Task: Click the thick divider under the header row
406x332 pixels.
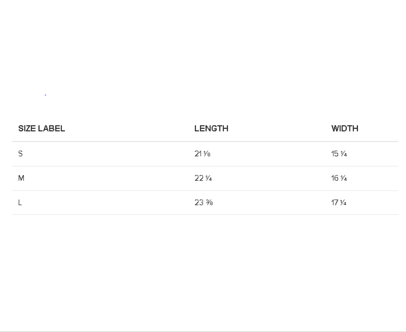Action: [x=205, y=141]
